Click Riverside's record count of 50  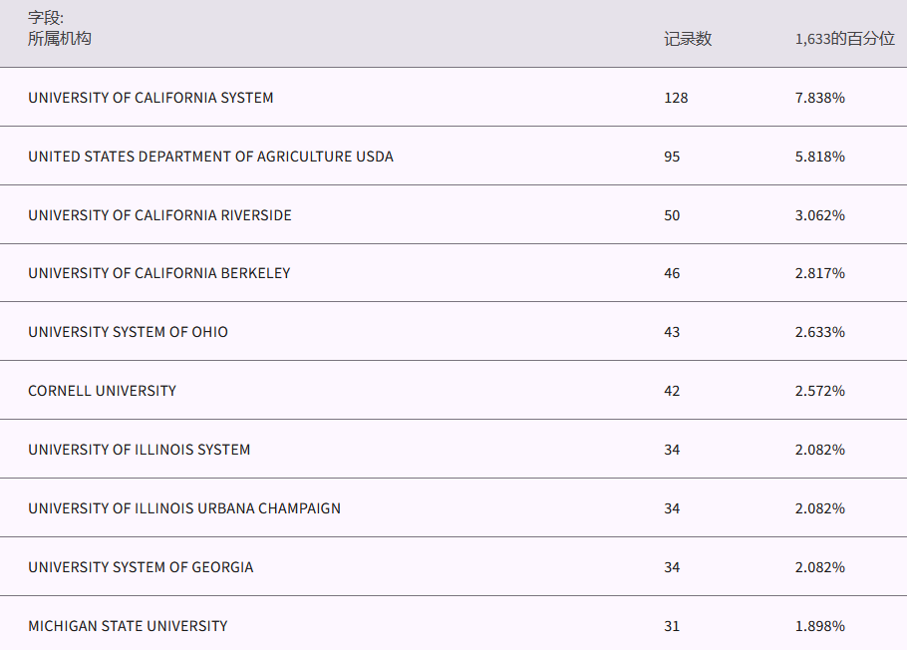672,215
